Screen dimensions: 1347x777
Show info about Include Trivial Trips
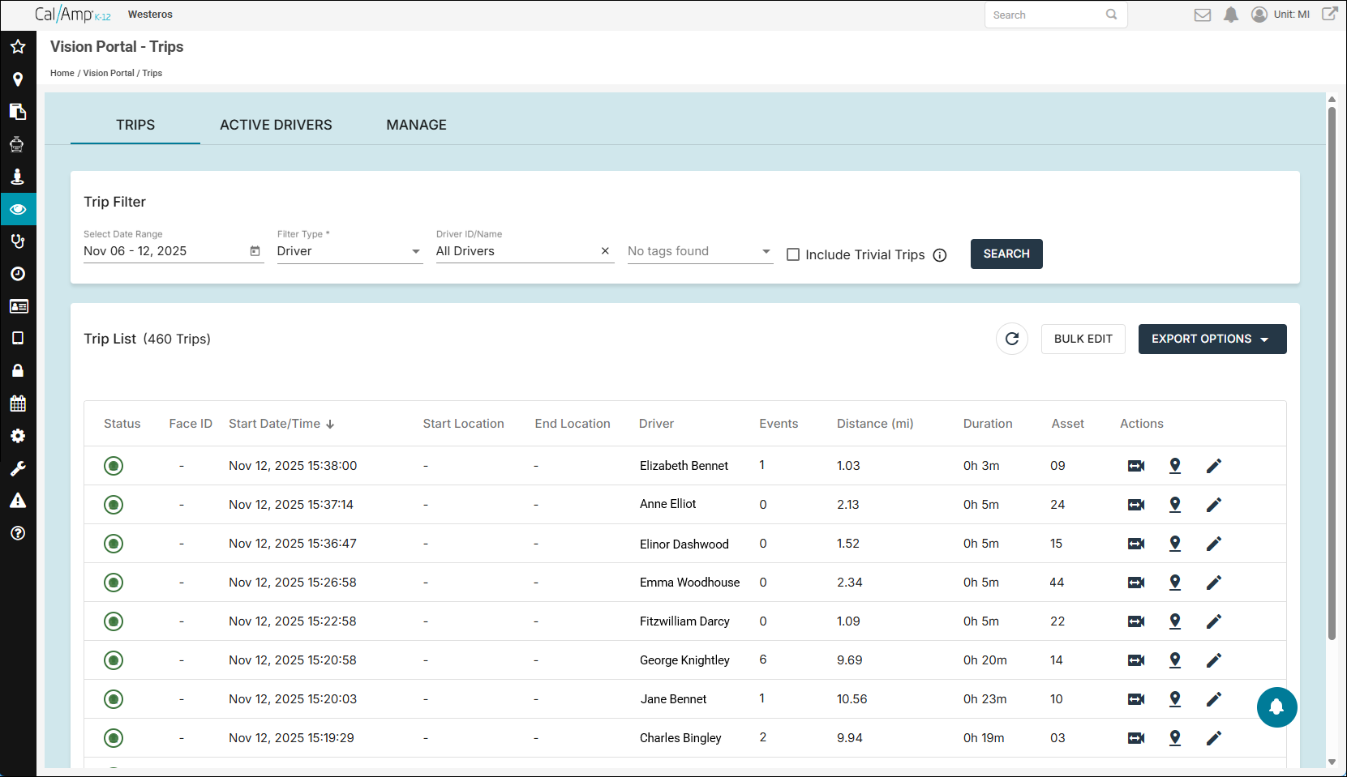(940, 255)
